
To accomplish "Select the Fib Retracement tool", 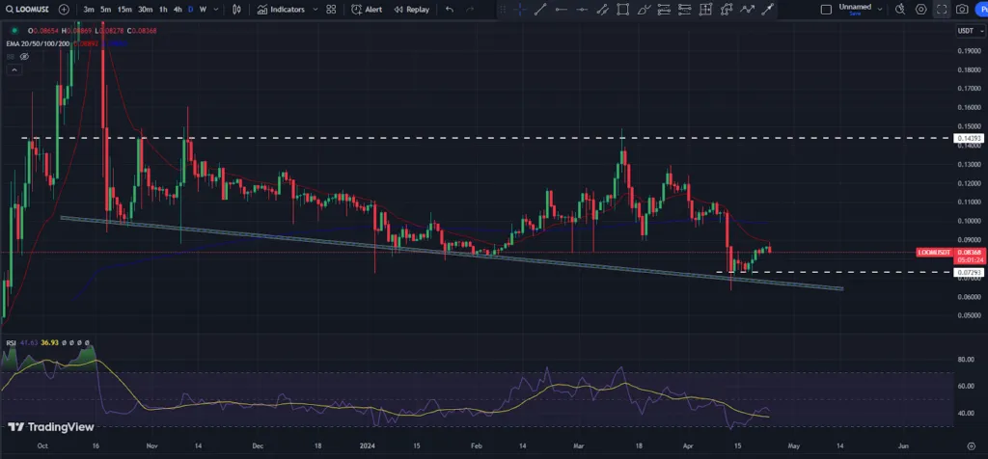I will coord(664,10).
